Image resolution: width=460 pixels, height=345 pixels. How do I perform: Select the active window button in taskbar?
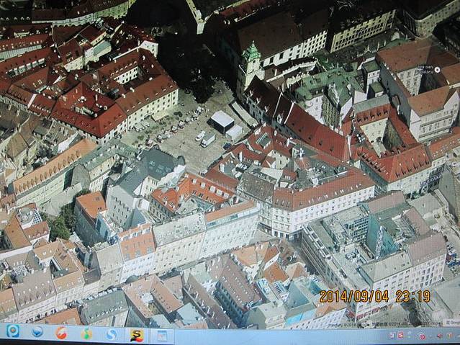161,336
